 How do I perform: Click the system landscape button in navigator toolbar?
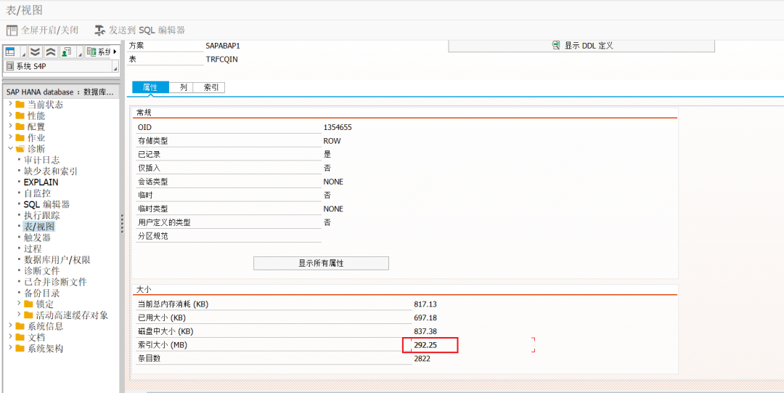[98, 52]
